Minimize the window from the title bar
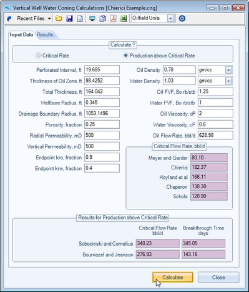249x292 pixels. pos(212,8)
